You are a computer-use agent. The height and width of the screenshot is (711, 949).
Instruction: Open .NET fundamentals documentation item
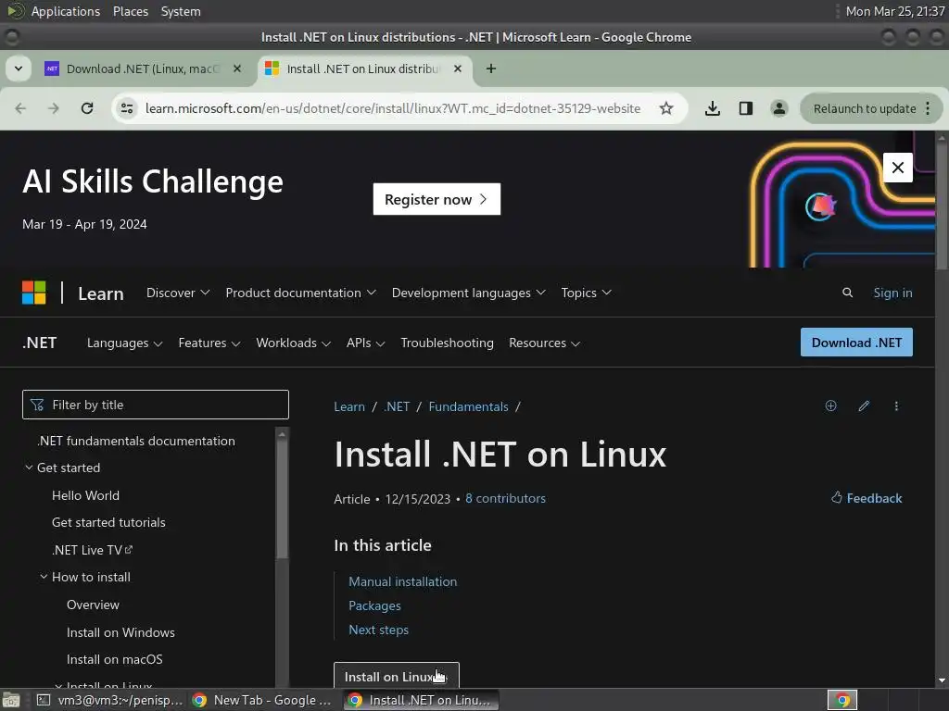[x=136, y=441]
